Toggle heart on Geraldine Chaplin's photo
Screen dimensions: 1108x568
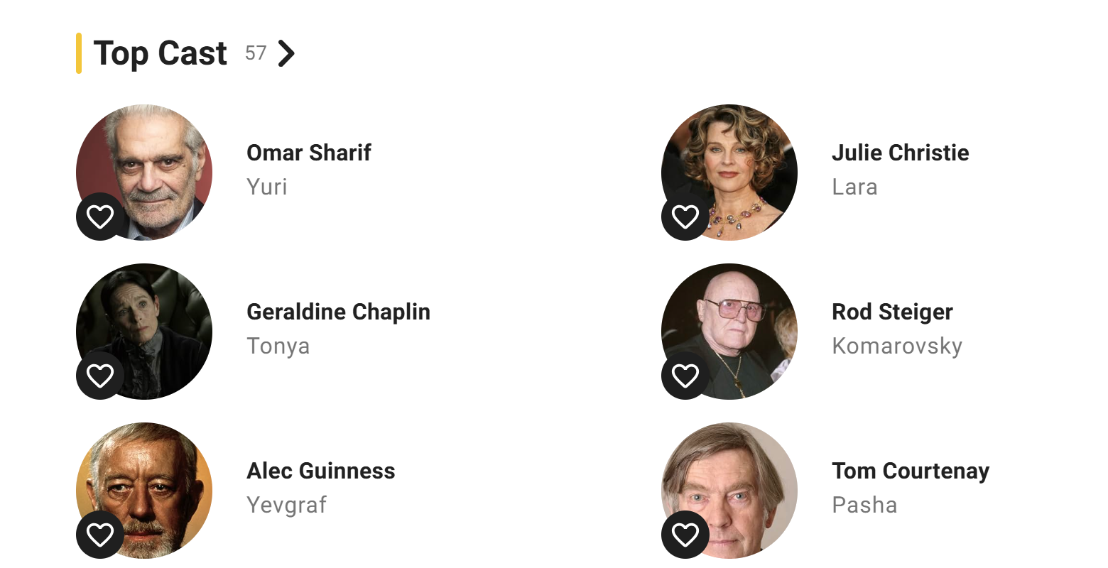(x=100, y=376)
